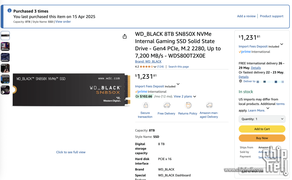Click the Learn More link

[257, 111]
